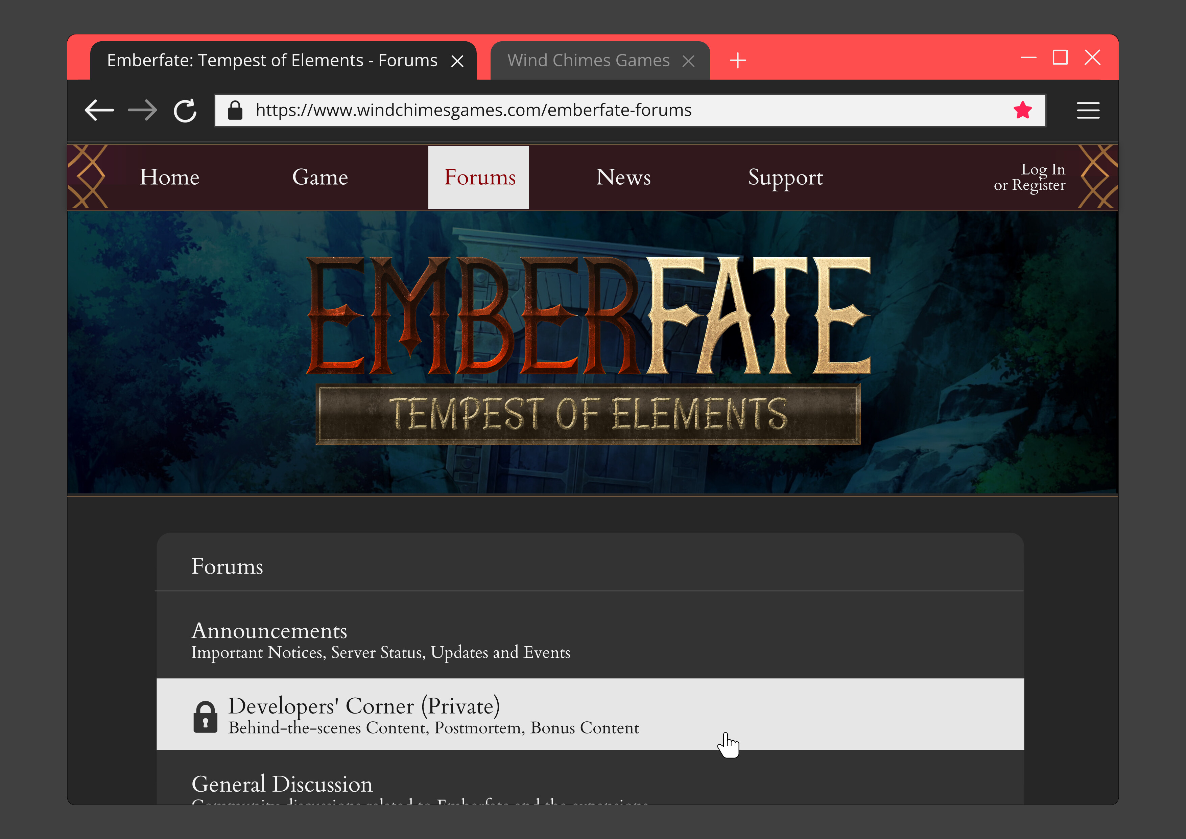This screenshot has height=839, width=1186.
Task: Open the Announcements forum
Action: coord(269,631)
